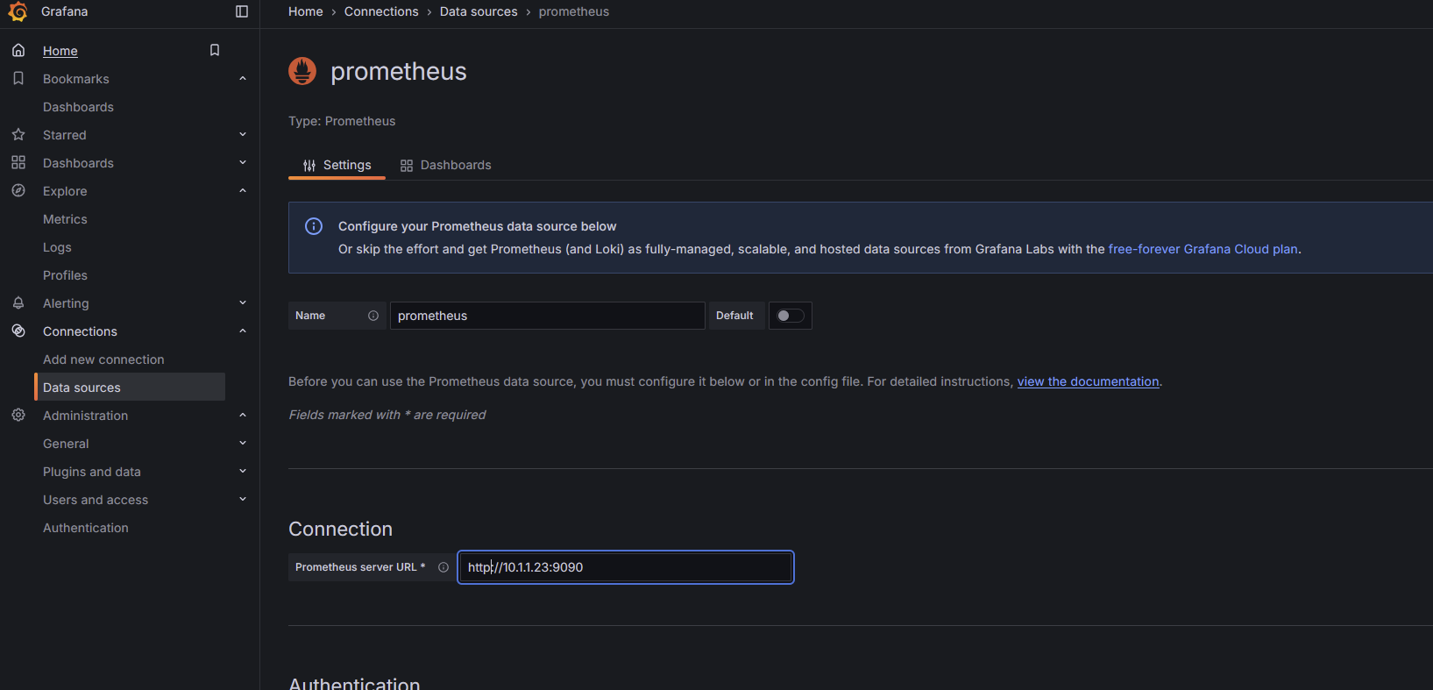This screenshot has height=690, width=1433.
Task: Click the info icon beside Name label
Action: pos(373,316)
